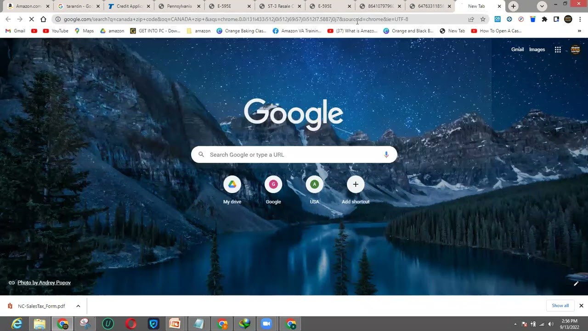This screenshot has height=331, width=588.
Task: Click the volume icon in system tray
Action: [550, 324]
